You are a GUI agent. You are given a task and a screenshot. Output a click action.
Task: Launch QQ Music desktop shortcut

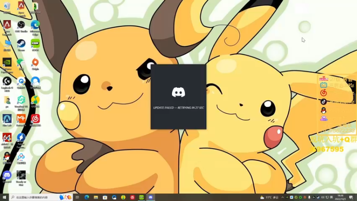point(35,102)
